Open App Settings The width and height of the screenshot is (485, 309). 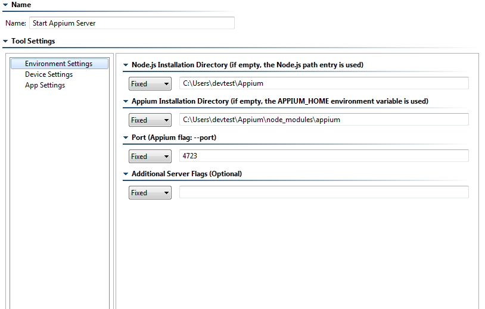click(x=45, y=85)
